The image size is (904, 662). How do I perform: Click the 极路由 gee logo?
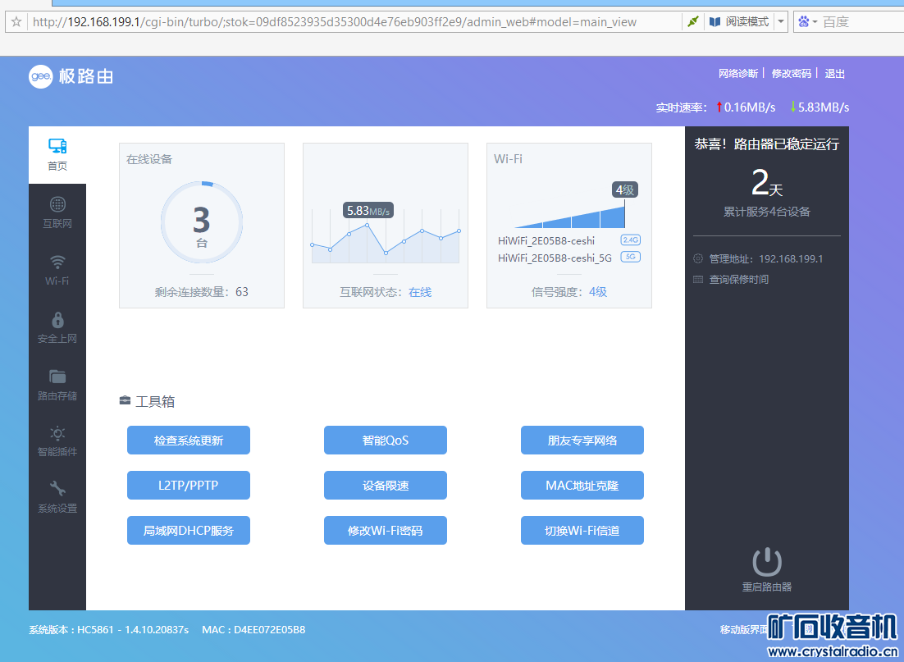click(41, 76)
